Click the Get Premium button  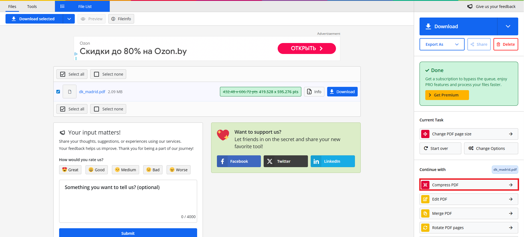[447, 95]
